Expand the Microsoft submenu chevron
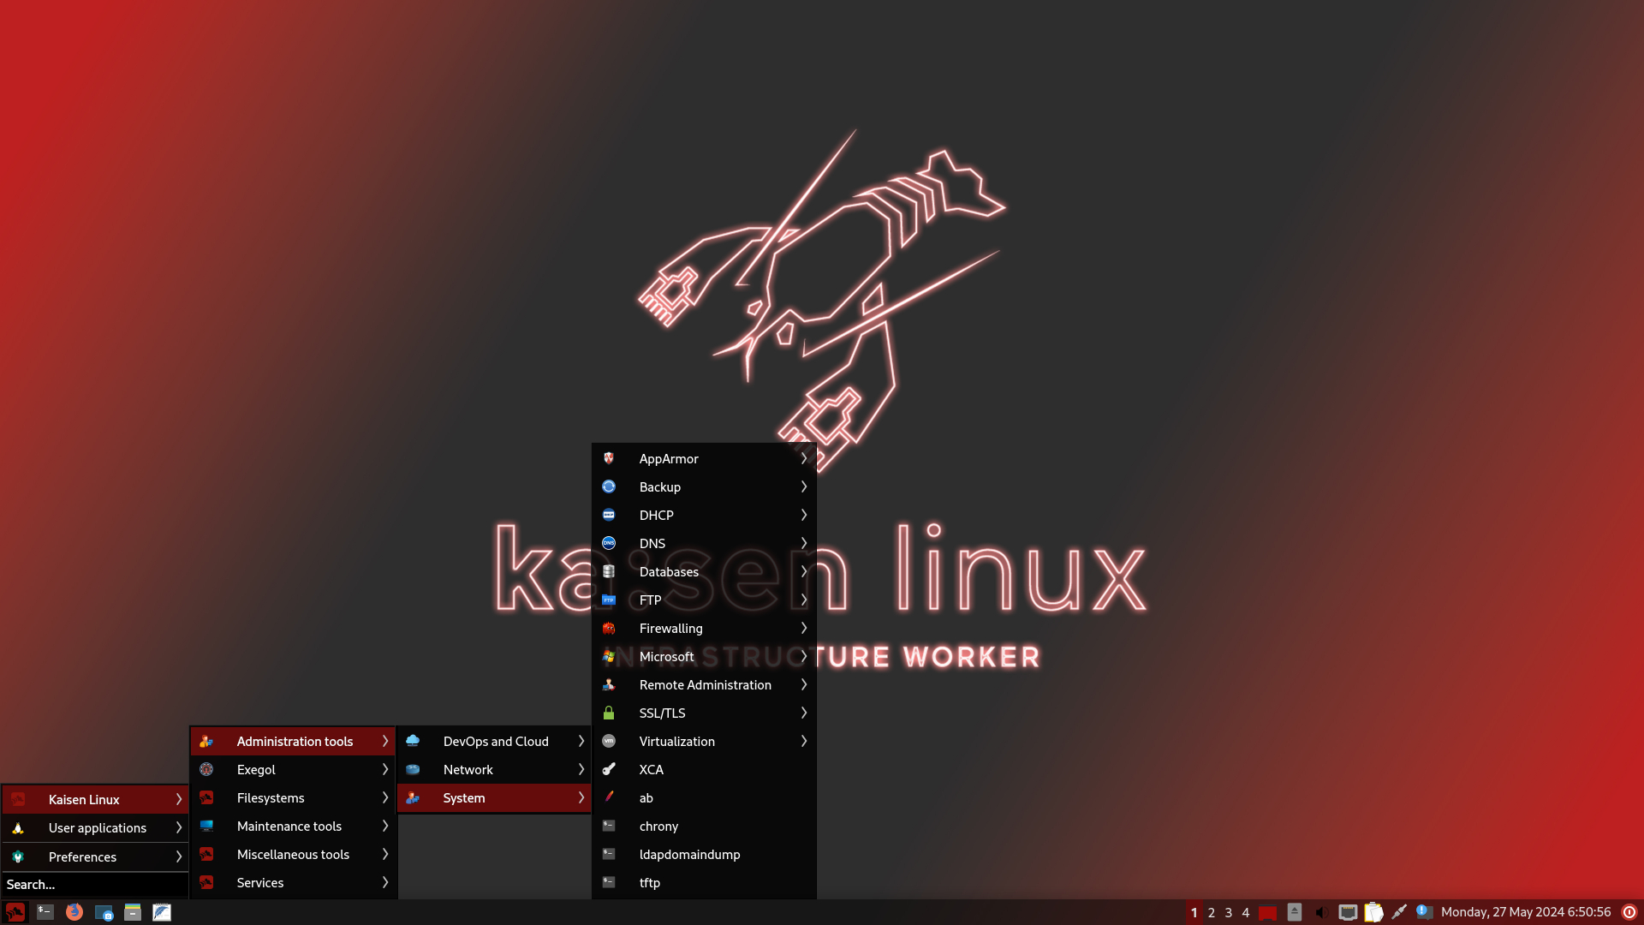 804,656
